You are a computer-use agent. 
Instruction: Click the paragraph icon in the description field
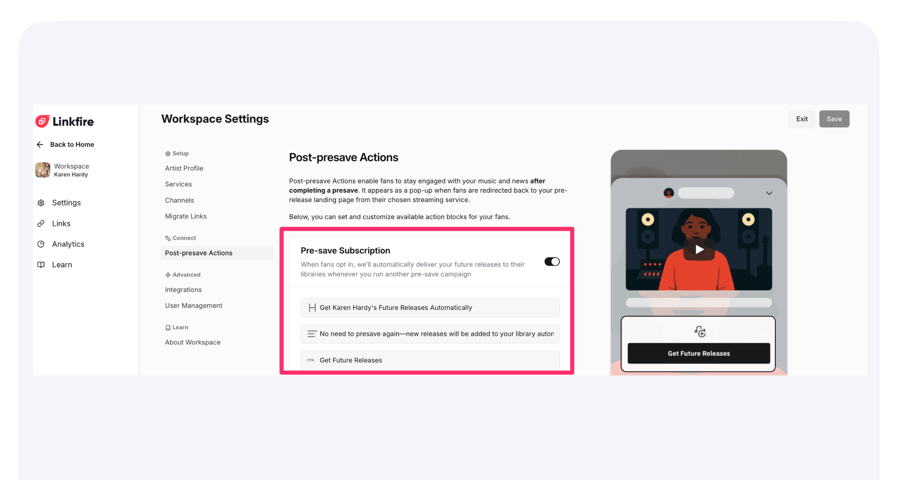point(312,334)
